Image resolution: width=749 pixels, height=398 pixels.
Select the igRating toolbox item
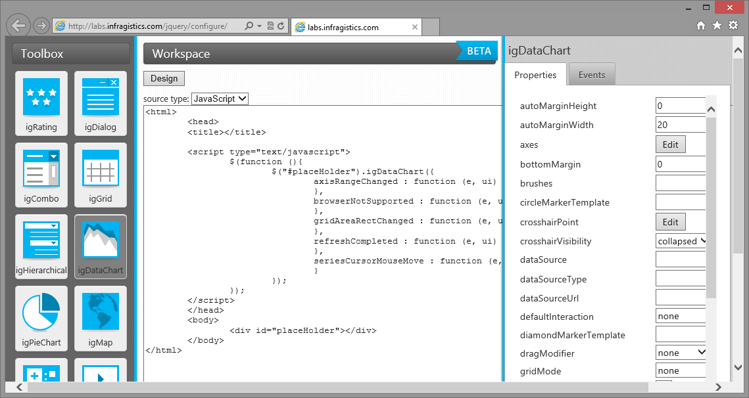click(41, 104)
